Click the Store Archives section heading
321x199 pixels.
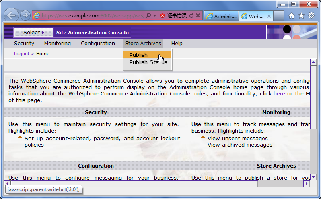click(277, 166)
